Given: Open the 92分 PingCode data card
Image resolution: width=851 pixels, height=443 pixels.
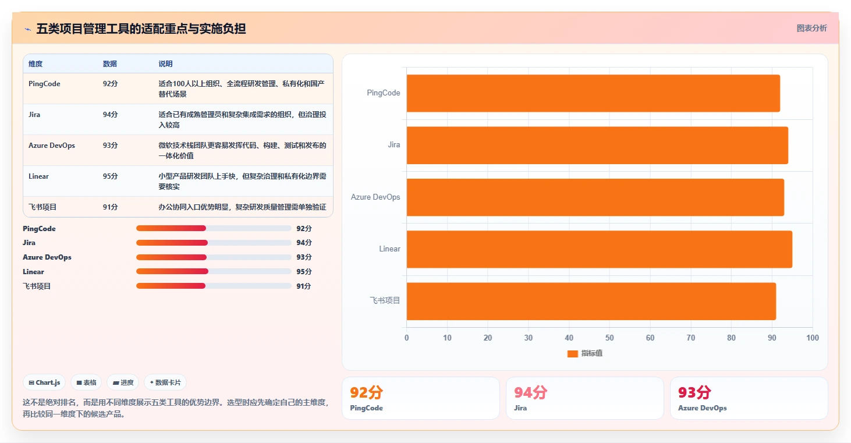Looking at the screenshot, I should [x=420, y=398].
